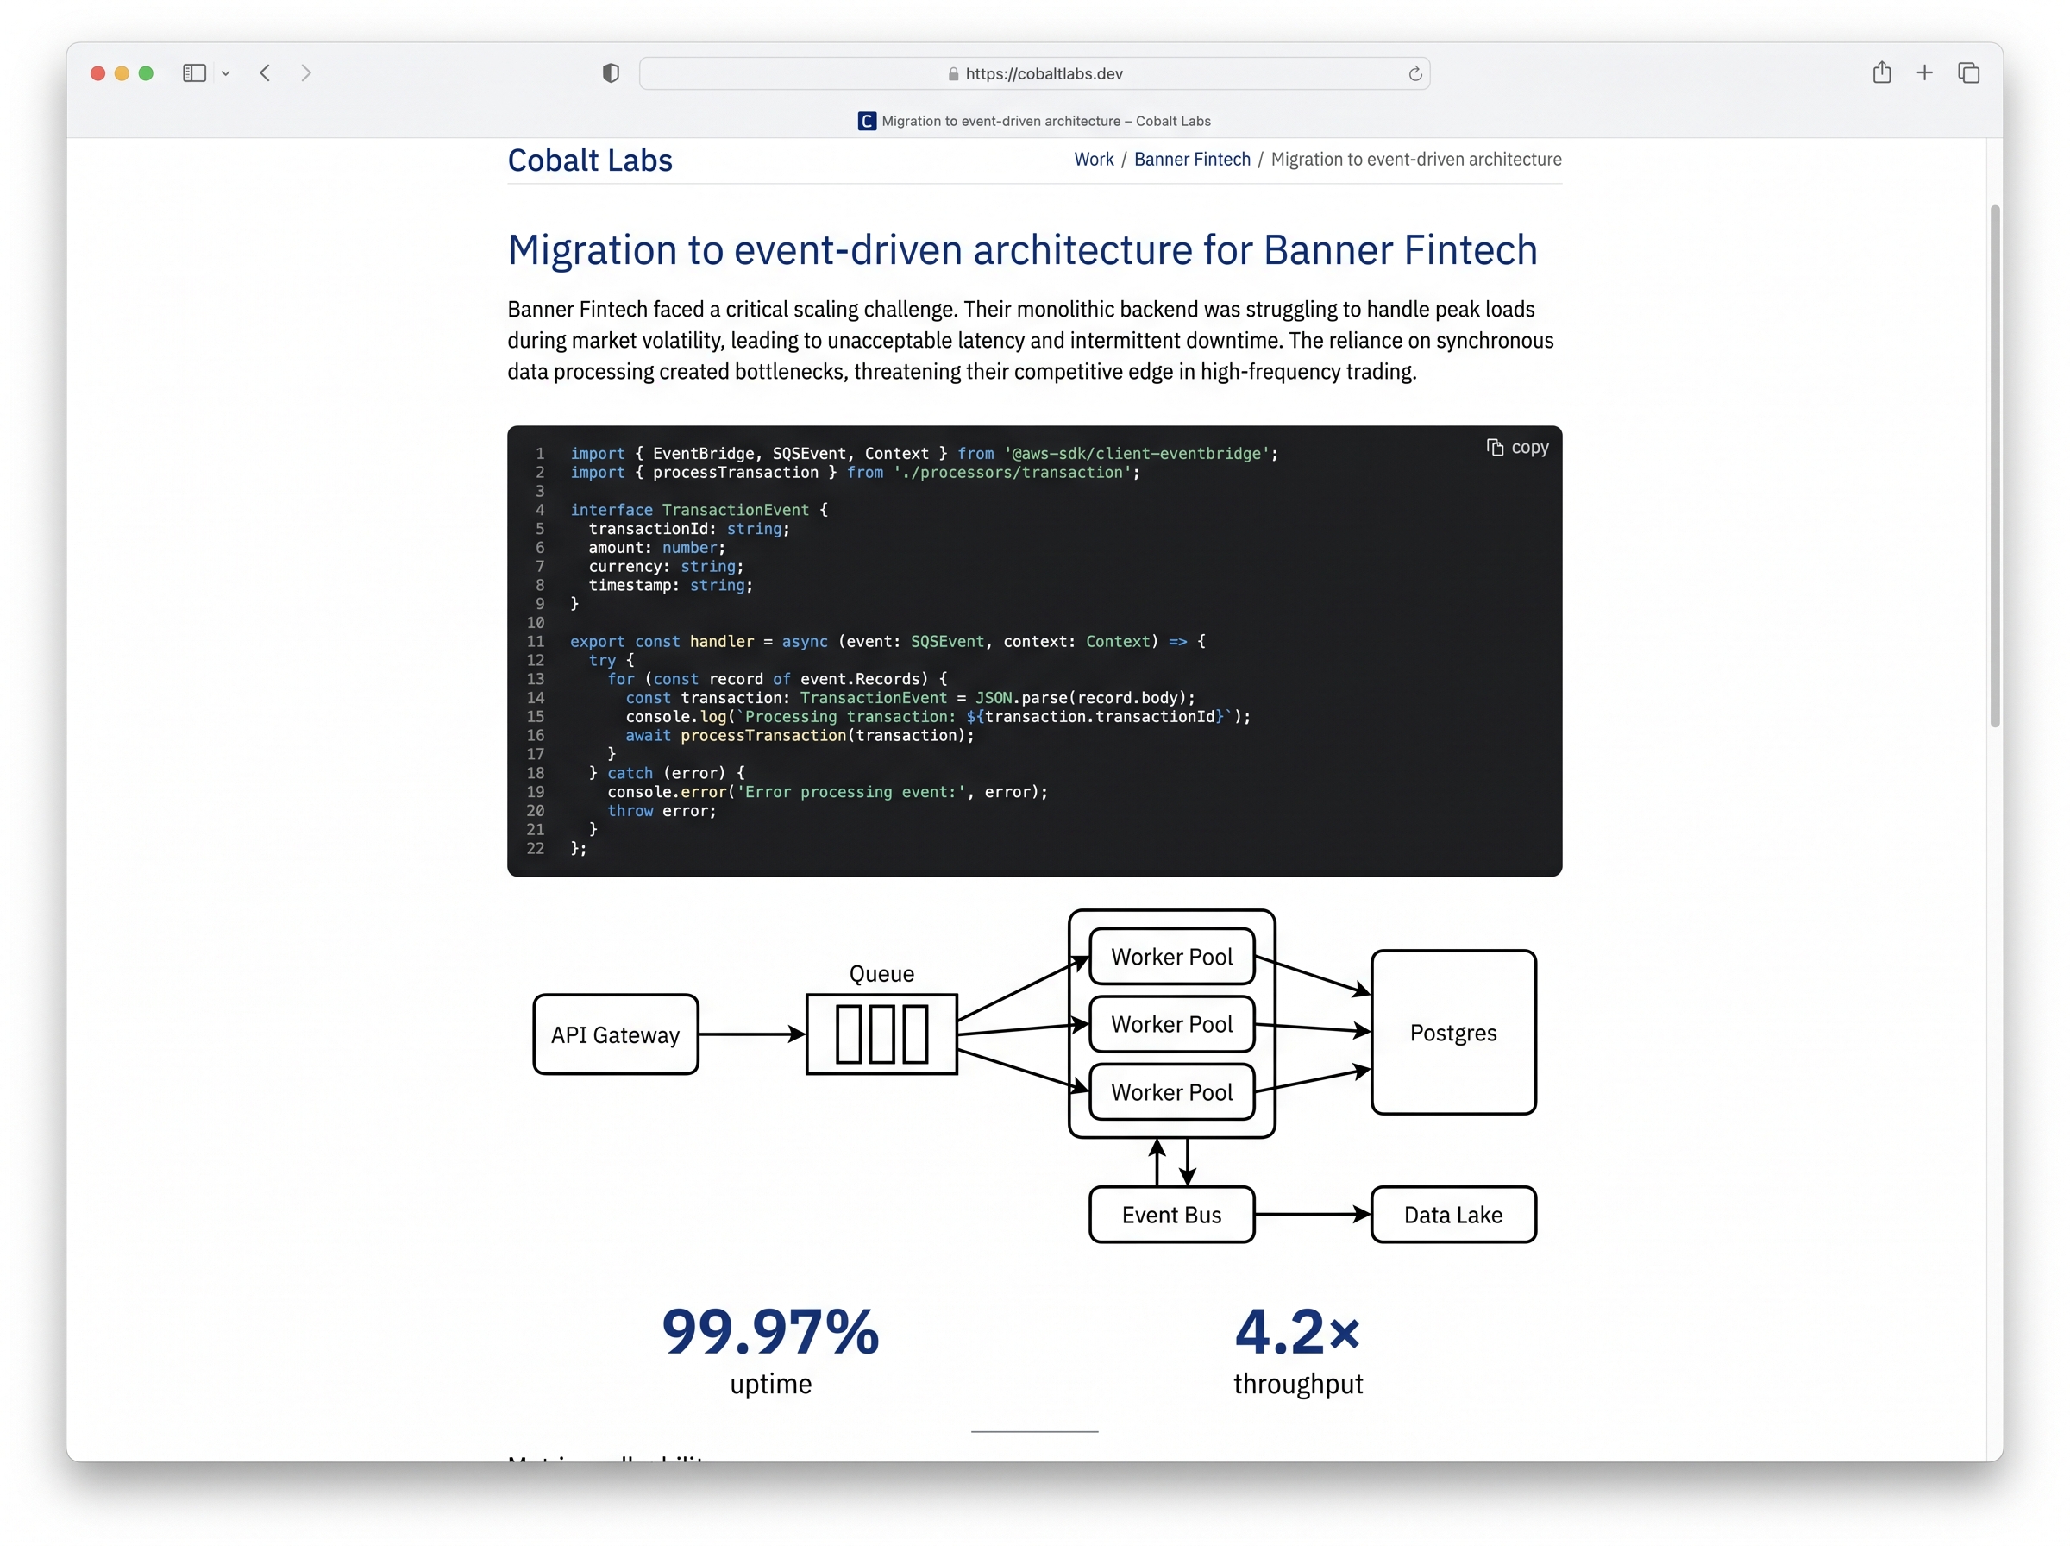Click the 4.2× throughput statistic
This screenshot has height=1546, width=2070.
click(x=1297, y=1349)
